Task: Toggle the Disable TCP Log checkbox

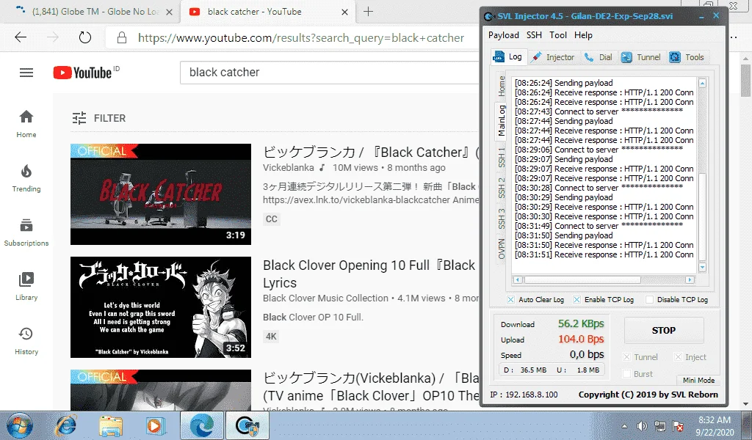Action: pyautogui.click(x=649, y=300)
